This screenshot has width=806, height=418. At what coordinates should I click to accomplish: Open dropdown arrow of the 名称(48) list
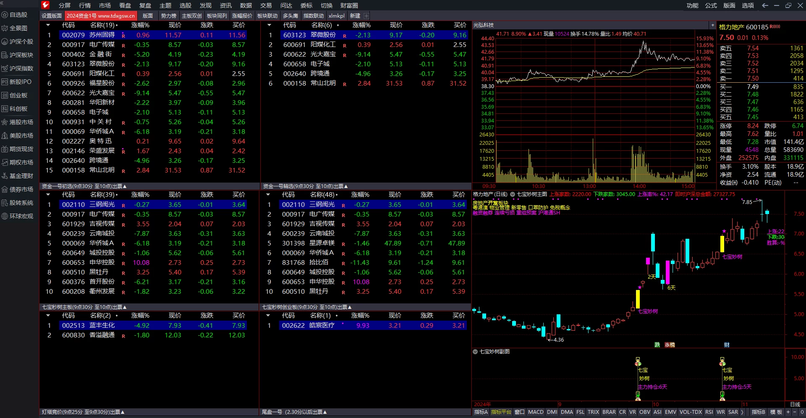pyautogui.click(x=268, y=195)
